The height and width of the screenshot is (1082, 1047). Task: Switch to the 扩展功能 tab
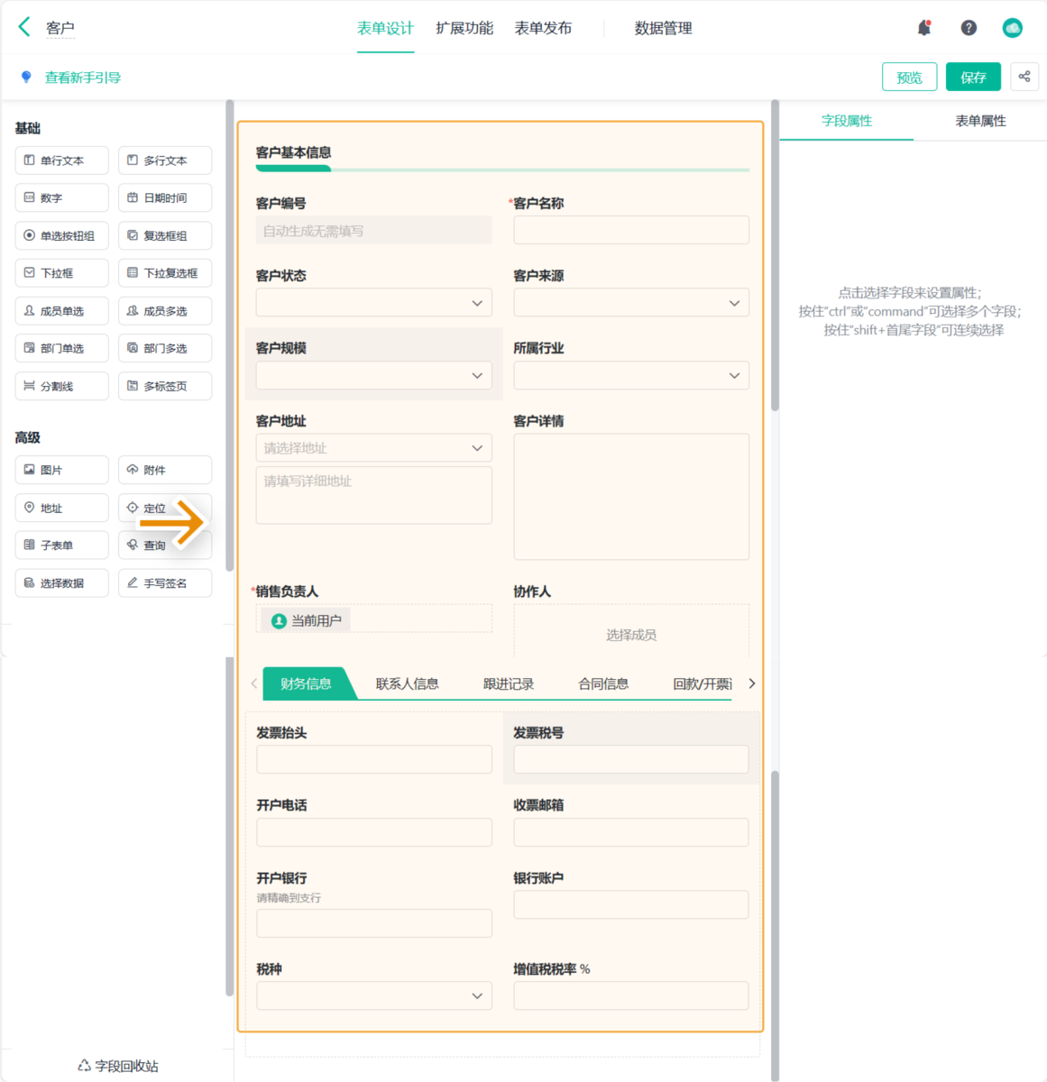coord(464,28)
